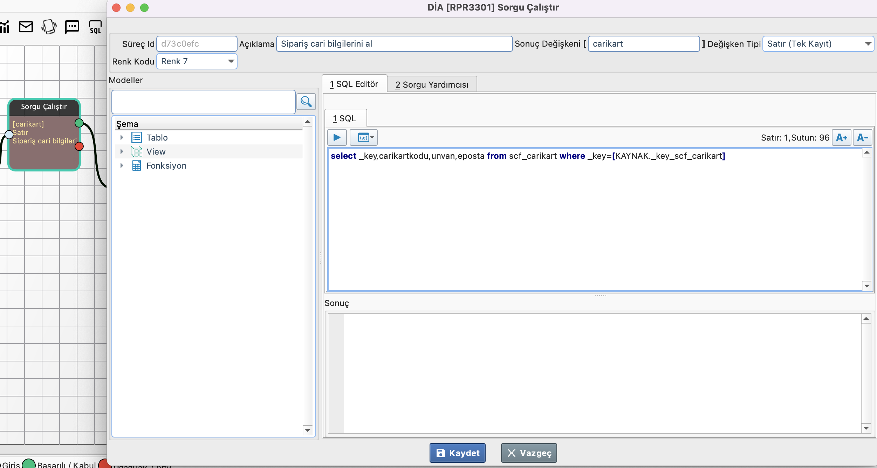Click the SQL editor vertical scrollbar down arrow
Screen dimensions: 877x468
[866, 286]
